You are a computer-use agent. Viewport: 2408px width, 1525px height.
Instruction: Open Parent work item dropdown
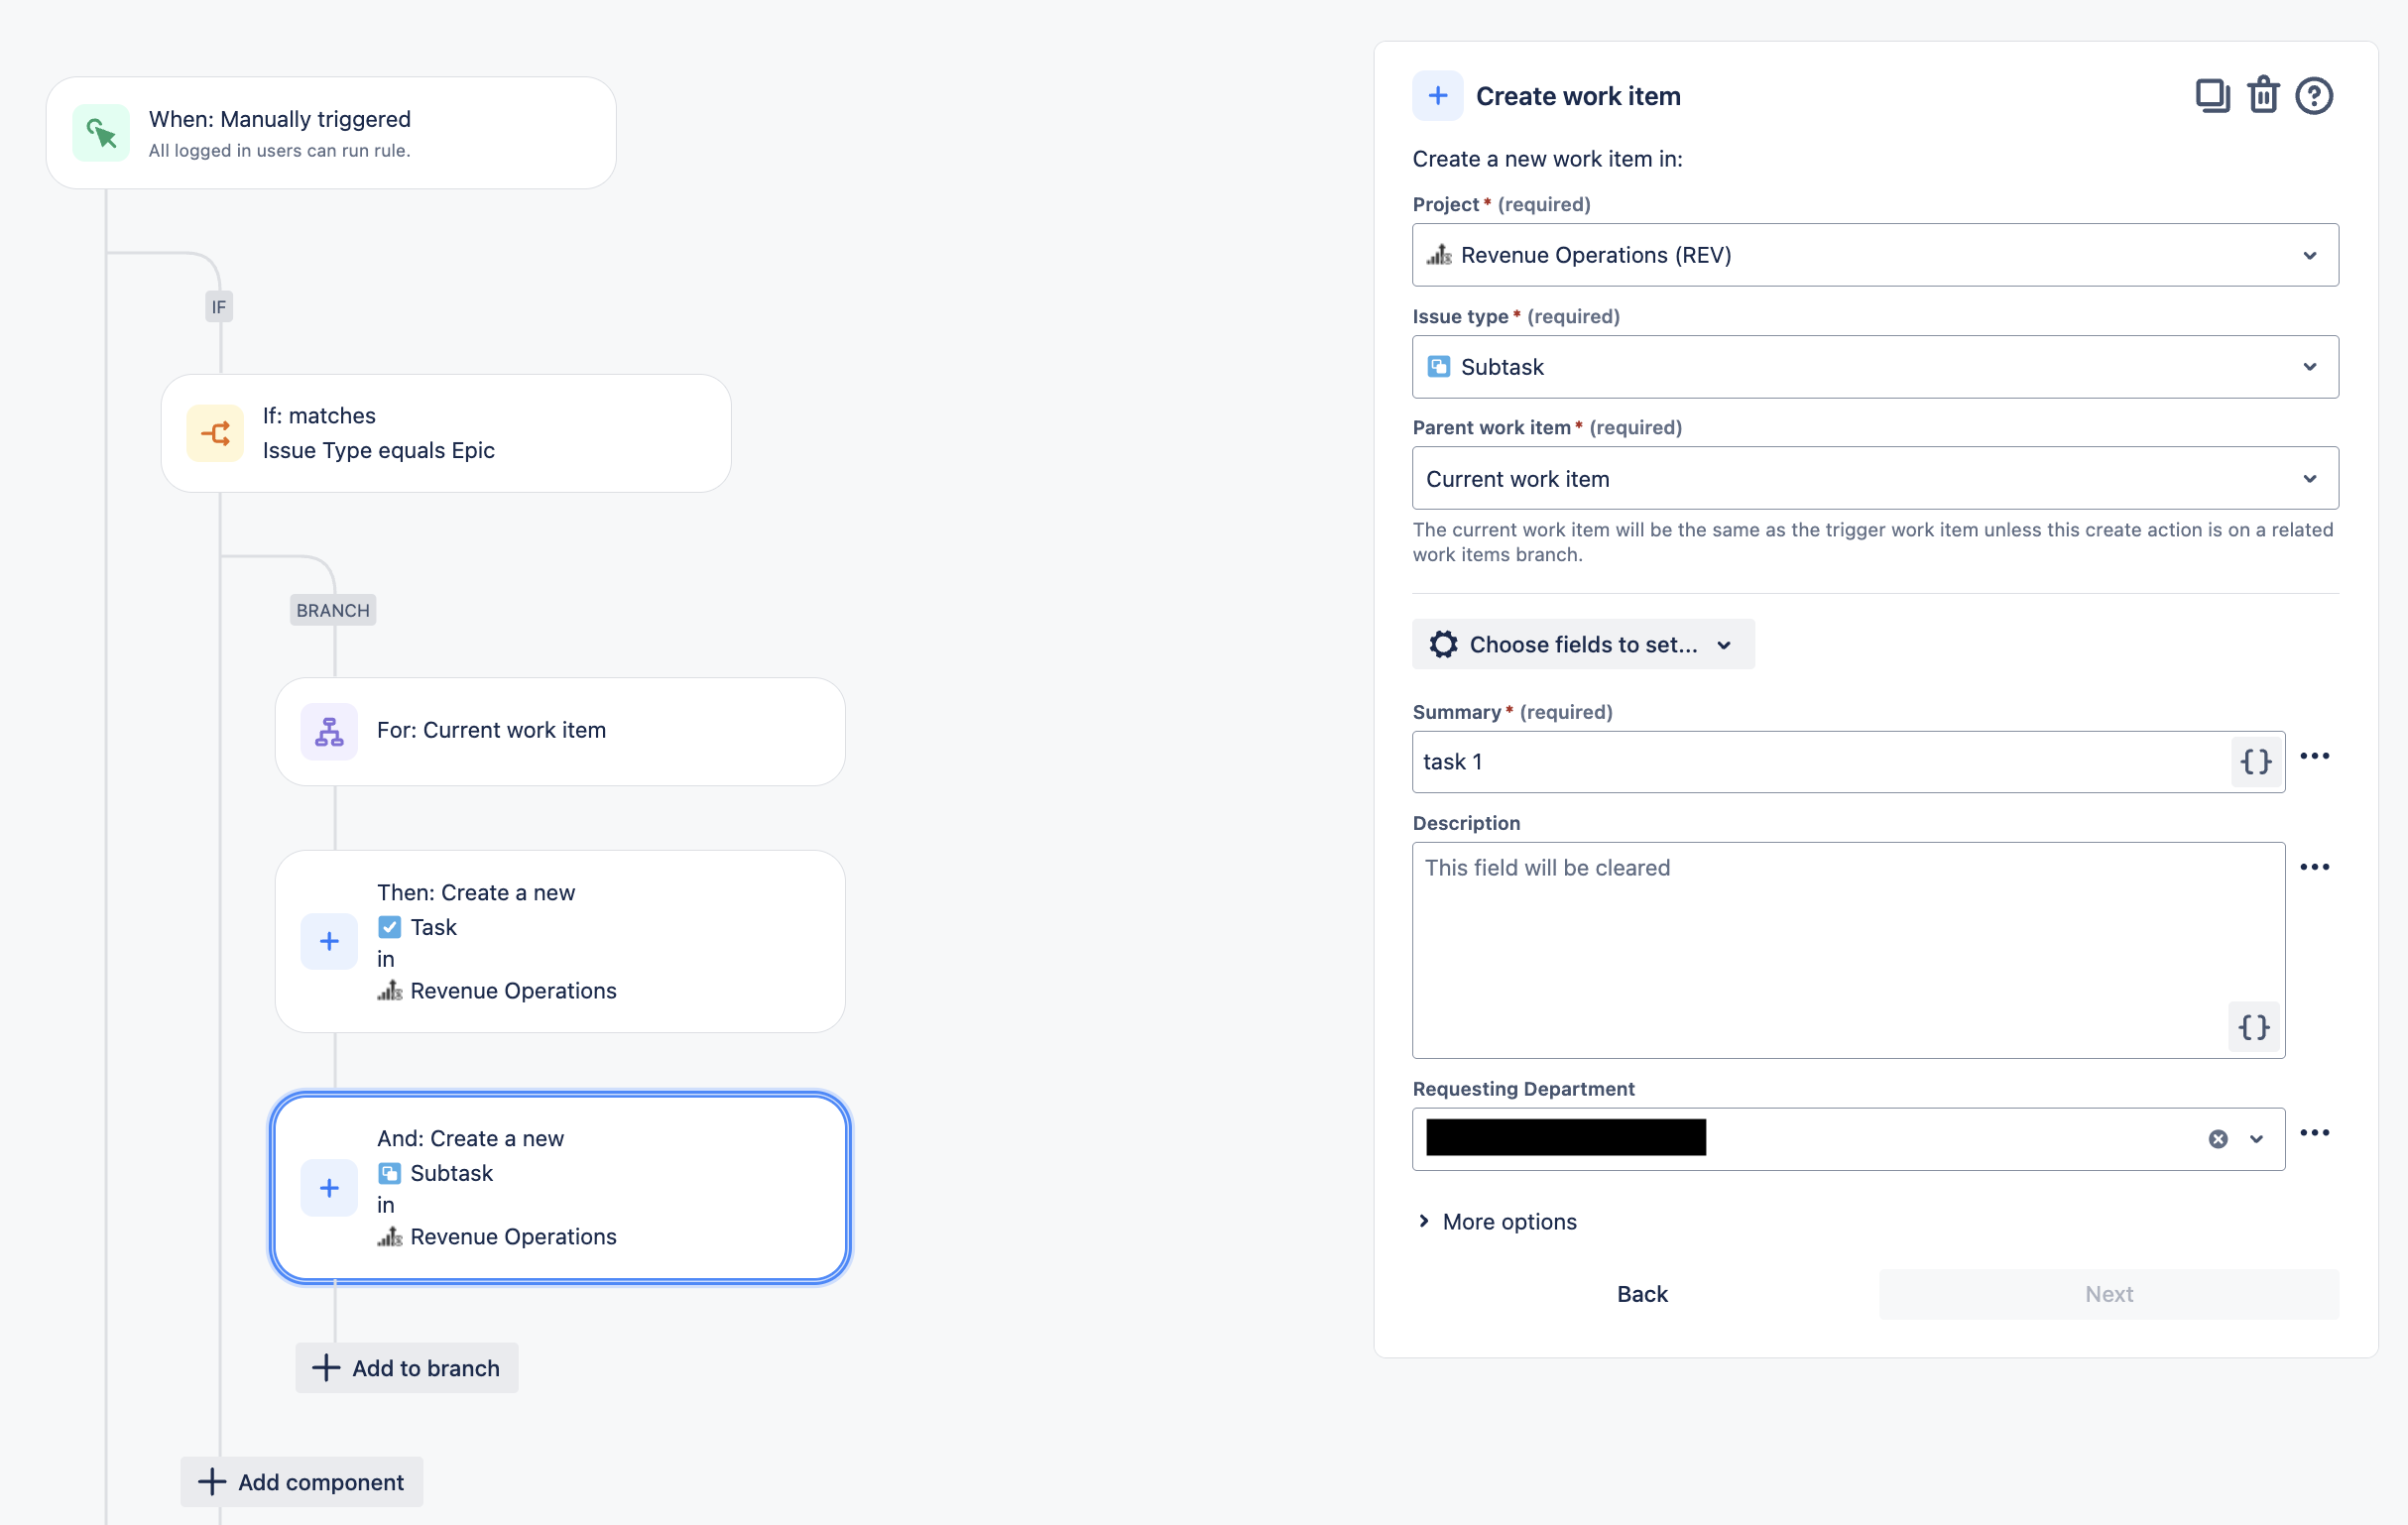(1875, 479)
